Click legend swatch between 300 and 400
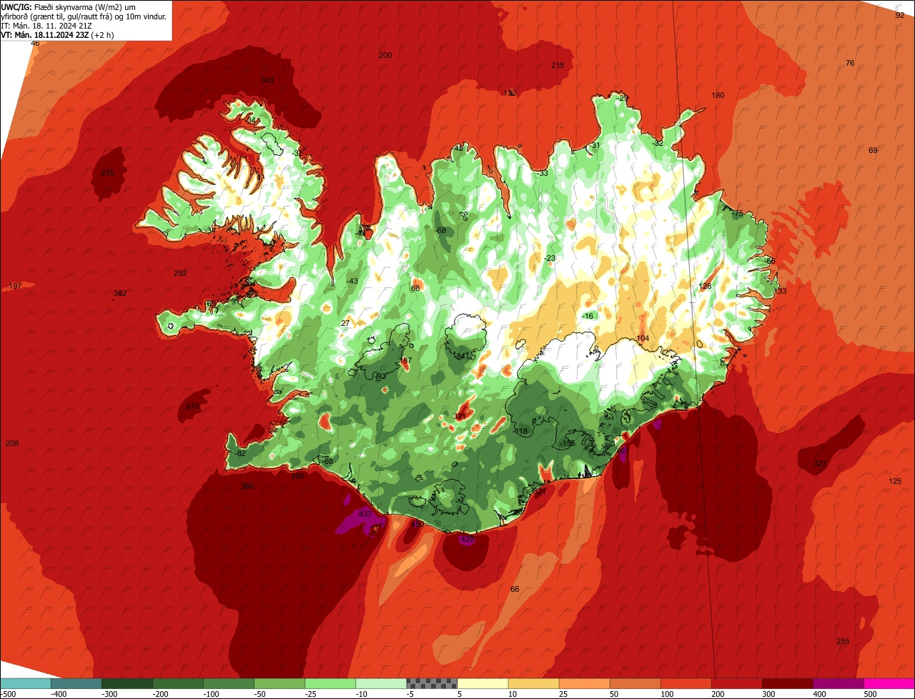 (x=787, y=683)
